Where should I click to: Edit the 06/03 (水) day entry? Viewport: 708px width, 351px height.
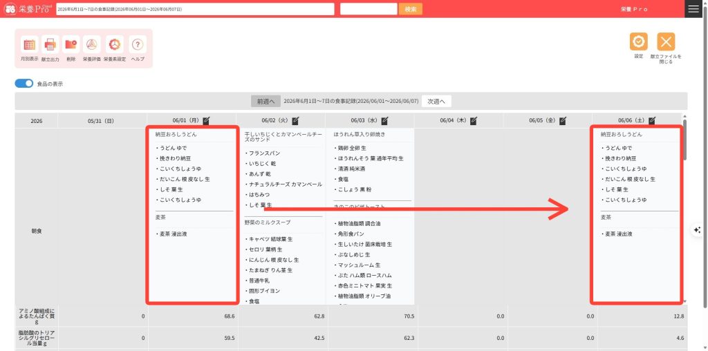(384, 120)
